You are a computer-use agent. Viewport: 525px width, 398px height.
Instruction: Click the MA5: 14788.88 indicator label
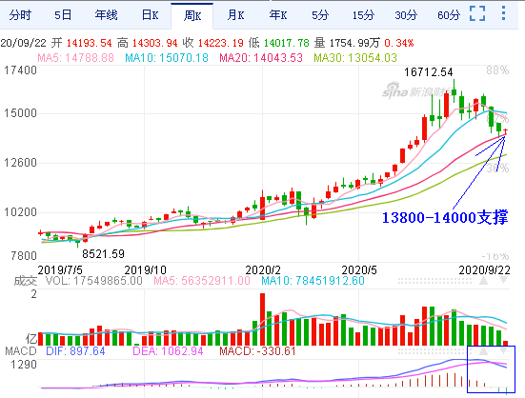75,58
